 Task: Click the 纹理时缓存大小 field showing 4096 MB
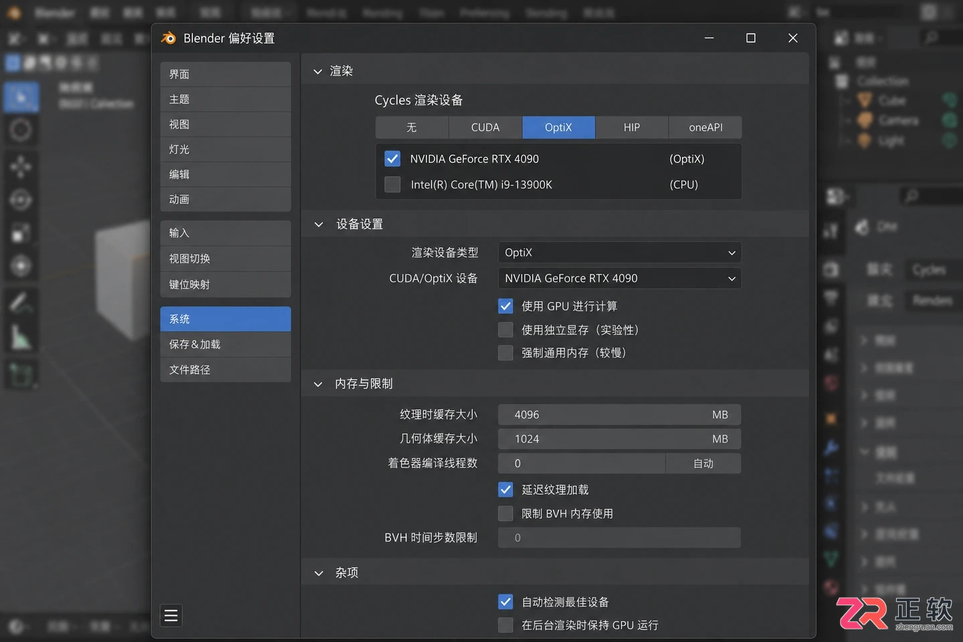[x=619, y=415]
